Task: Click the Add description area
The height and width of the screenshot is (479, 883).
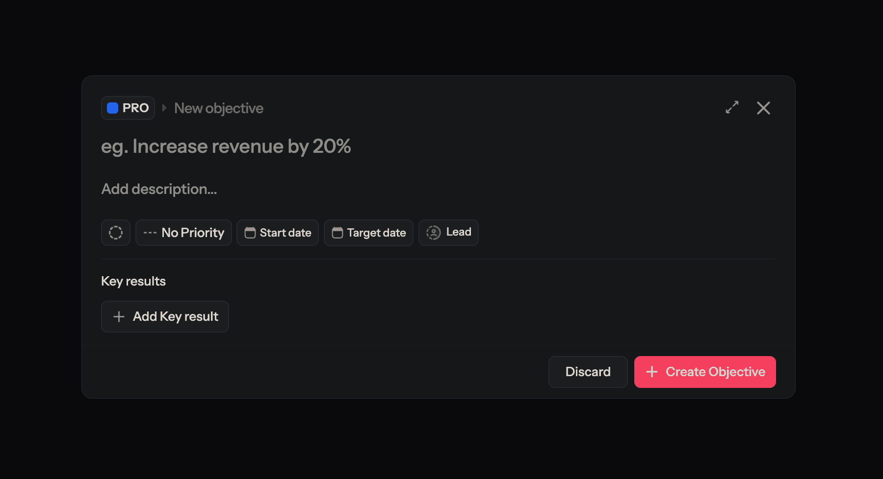Action: pyautogui.click(x=159, y=189)
